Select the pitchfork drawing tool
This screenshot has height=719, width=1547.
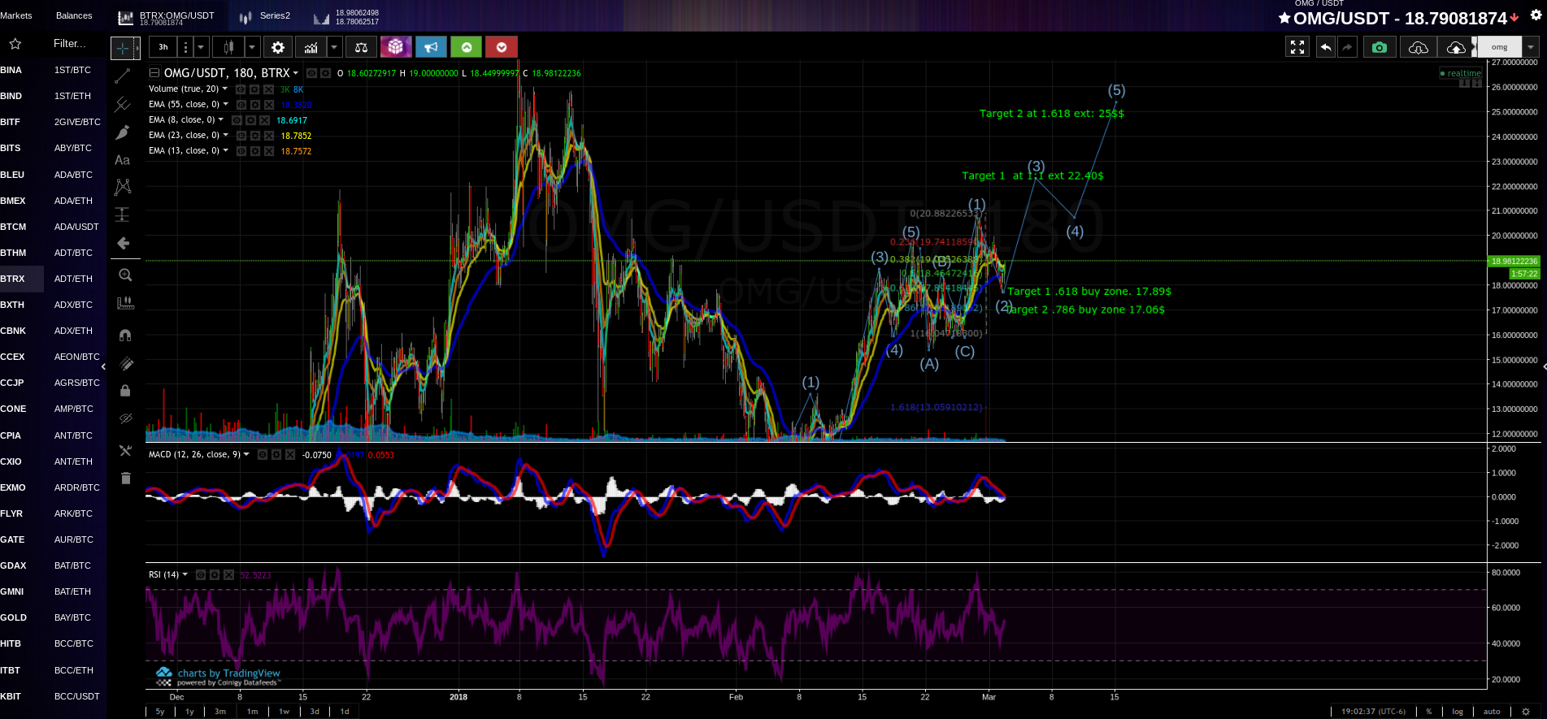coord(123,105)
